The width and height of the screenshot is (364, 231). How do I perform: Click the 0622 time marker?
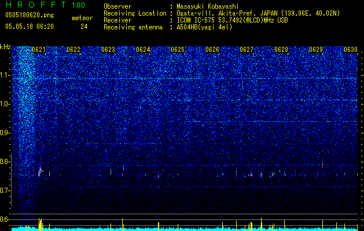click(73, 50)
